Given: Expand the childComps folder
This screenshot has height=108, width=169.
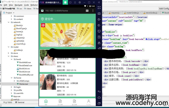Looking at the screenshot, I should tap(14, 81).
